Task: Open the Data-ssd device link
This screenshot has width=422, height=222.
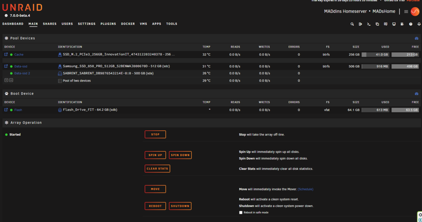Action: [x=21, y=66]
